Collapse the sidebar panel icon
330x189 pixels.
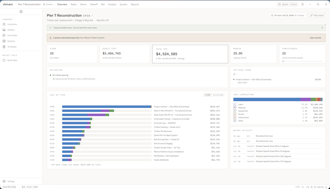tap(21, 11)
